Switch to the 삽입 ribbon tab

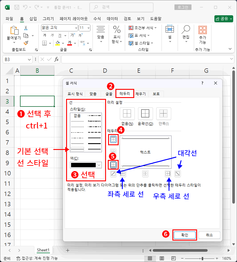click(33, 19)
